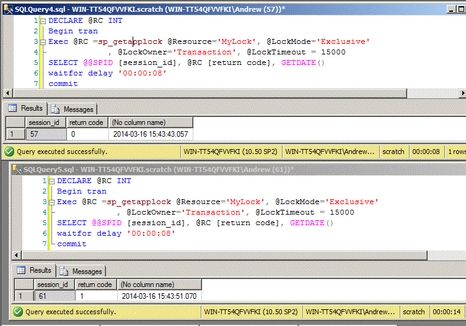Click the left scroll arrow in SQLQuery4 editor
The width and height of the screenshot is (466, 326).
(7, 93)
